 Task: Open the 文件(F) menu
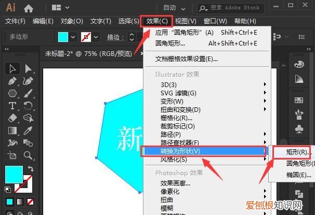tap(15, 21)
